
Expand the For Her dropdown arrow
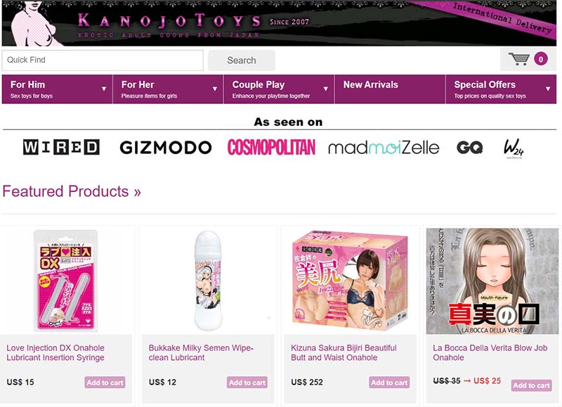(x=215, y=89)
